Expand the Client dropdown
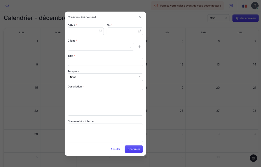This screenshot has width=261, height=167. coord(101,47)
